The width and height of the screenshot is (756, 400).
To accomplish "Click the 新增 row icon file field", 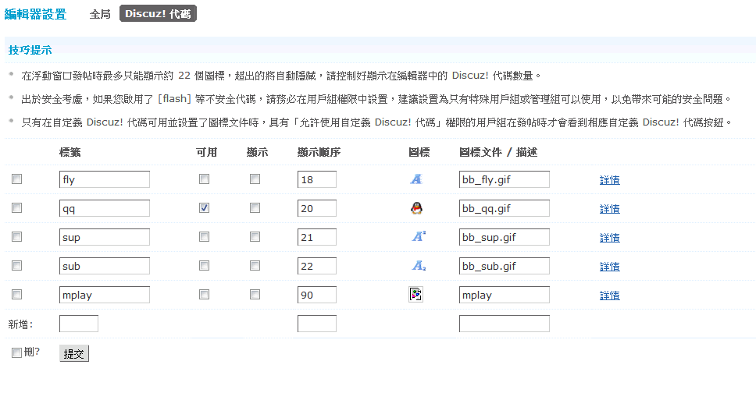I will coord(505,324).
